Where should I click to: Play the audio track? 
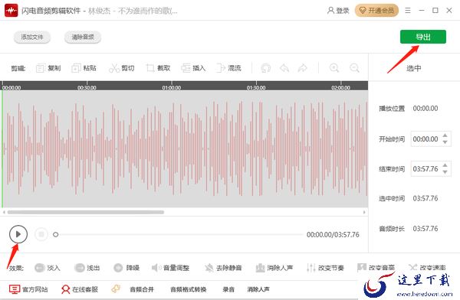pos(18,234)
